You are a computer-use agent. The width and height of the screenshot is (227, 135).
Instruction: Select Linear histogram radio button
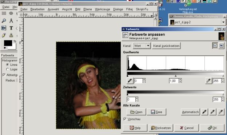7,65
